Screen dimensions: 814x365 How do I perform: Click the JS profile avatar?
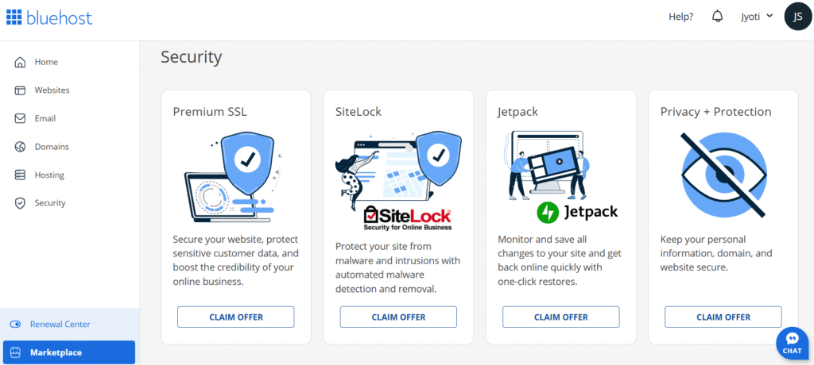pos(797,16)
